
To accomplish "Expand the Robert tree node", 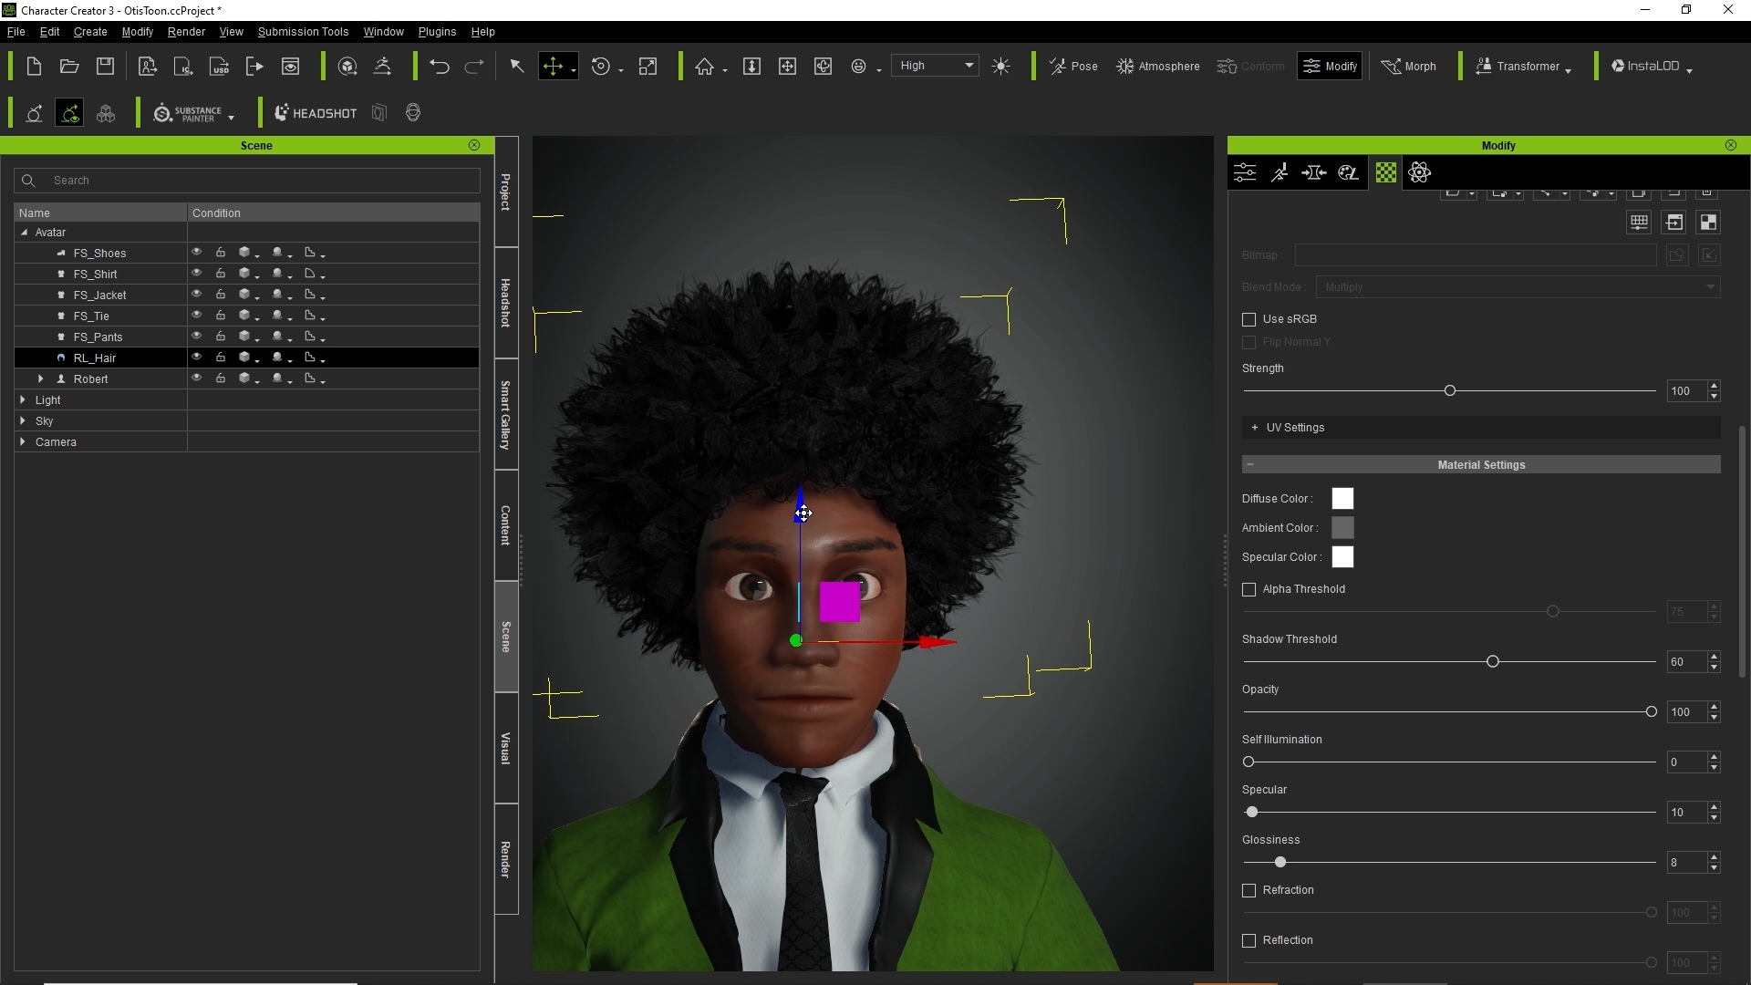I will coord(41,378).
